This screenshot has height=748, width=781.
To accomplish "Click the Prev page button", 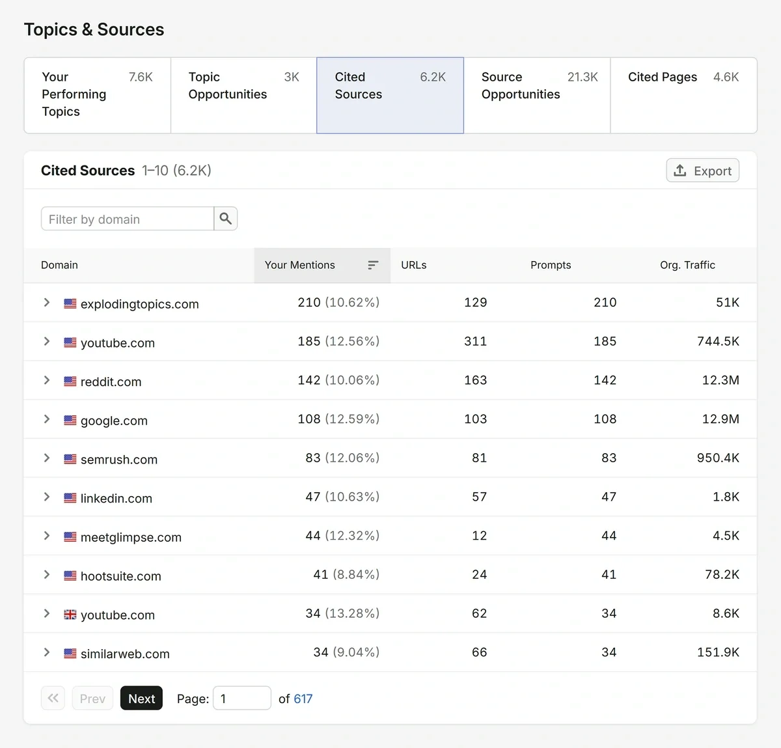I will click(92, 698).
